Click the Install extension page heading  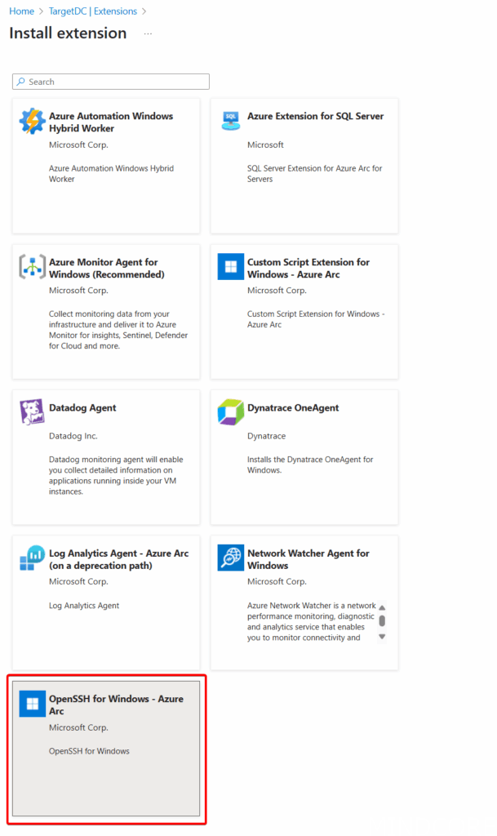coord(68,33)
